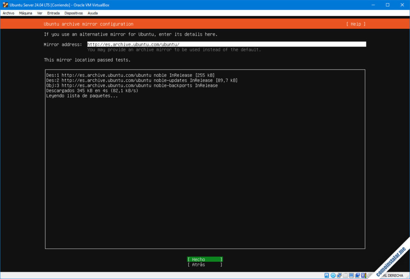Screen dimensions: 410x279
Task: Select the Atrás button to go back
Action: pyautogui.click(x=205, y=264)
